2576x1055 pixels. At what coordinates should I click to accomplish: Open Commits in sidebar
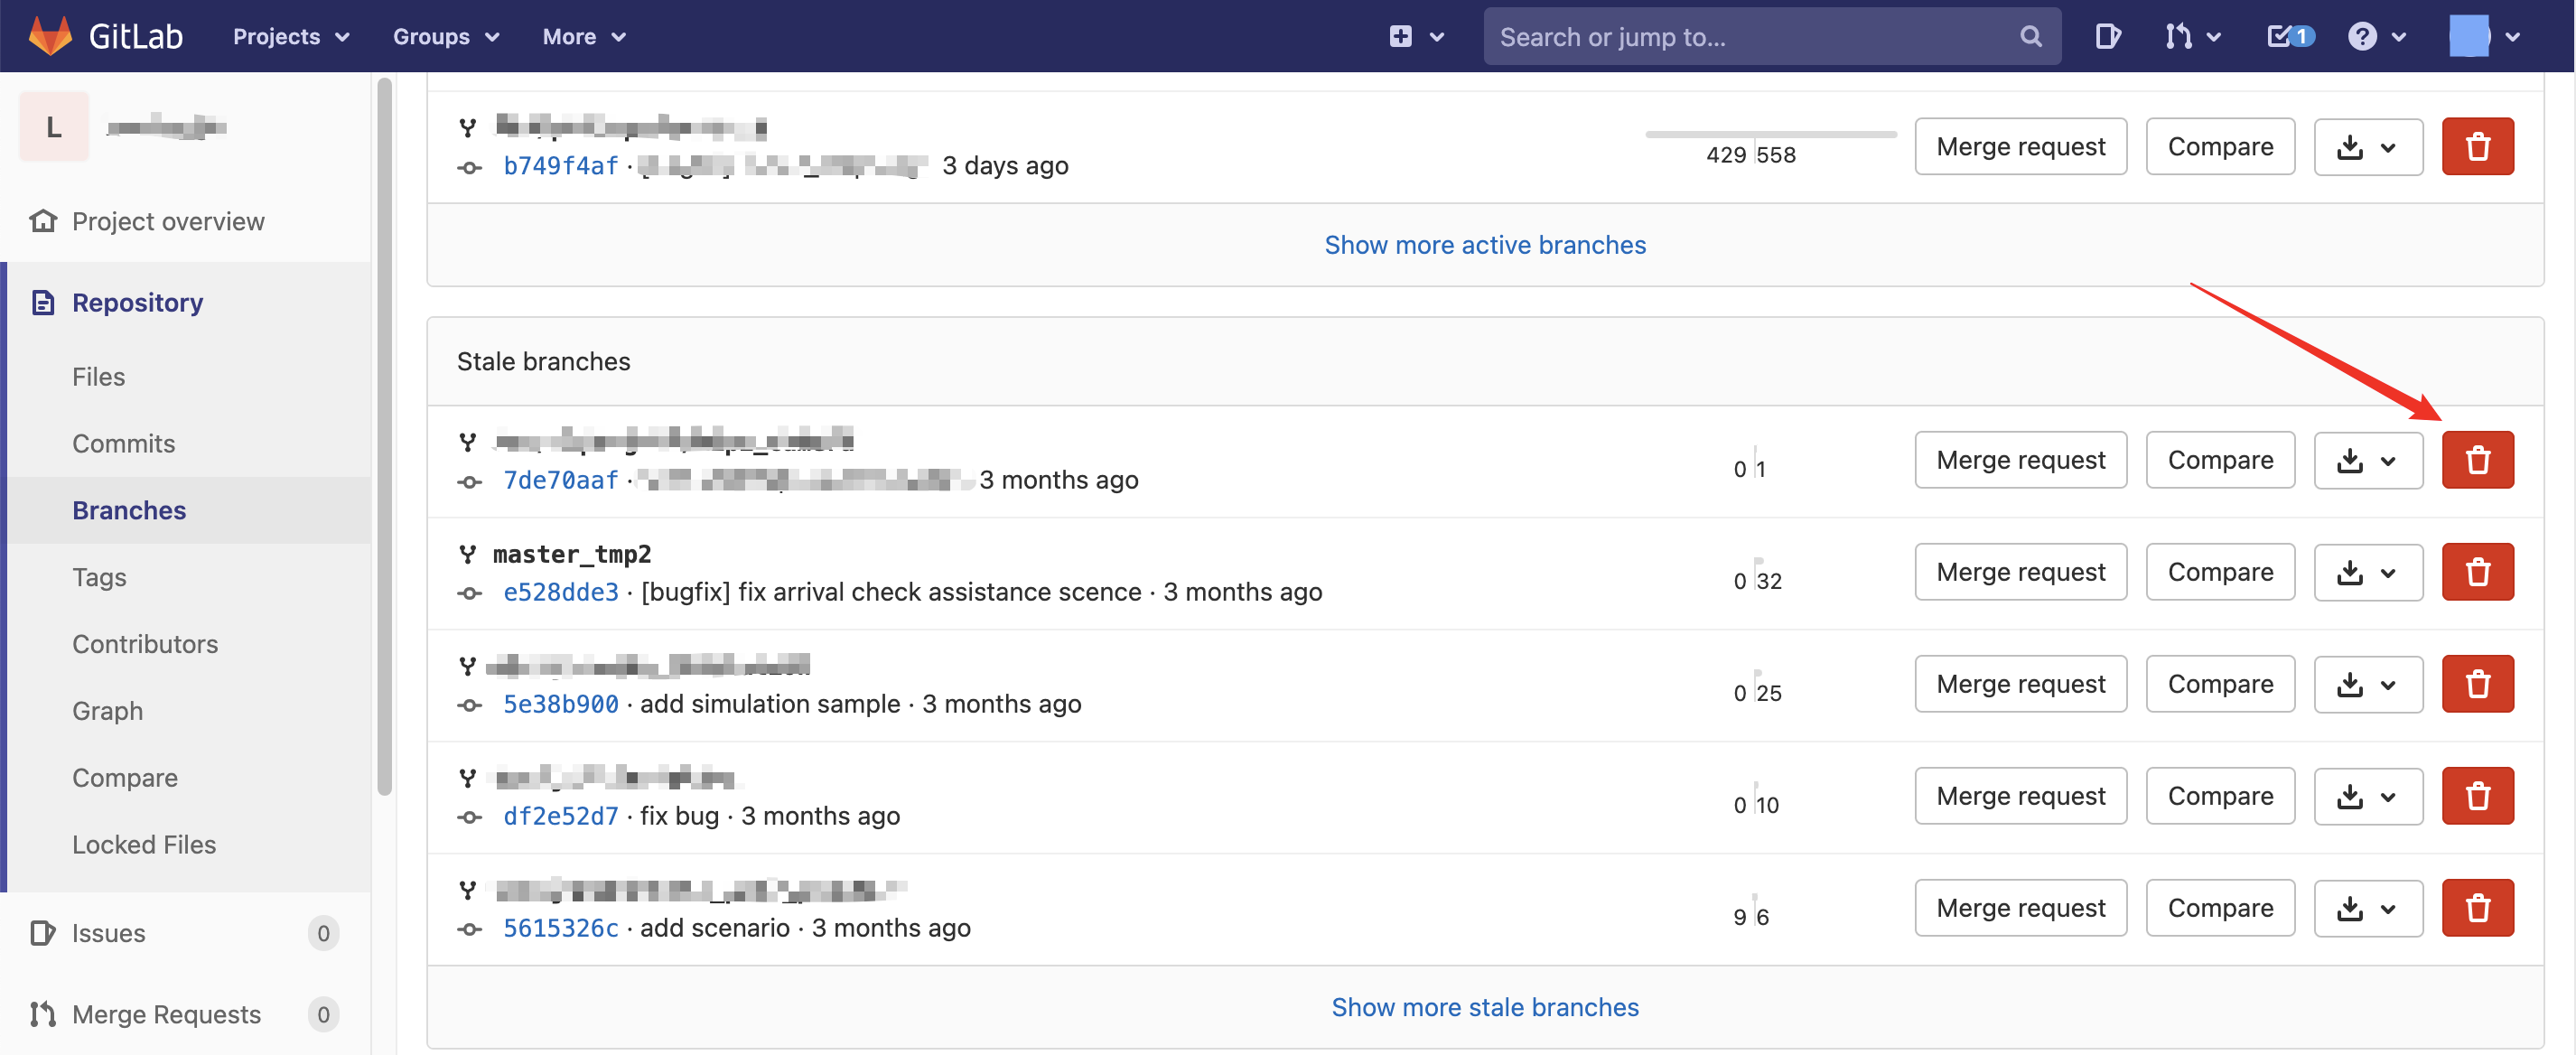coord(123,444)
